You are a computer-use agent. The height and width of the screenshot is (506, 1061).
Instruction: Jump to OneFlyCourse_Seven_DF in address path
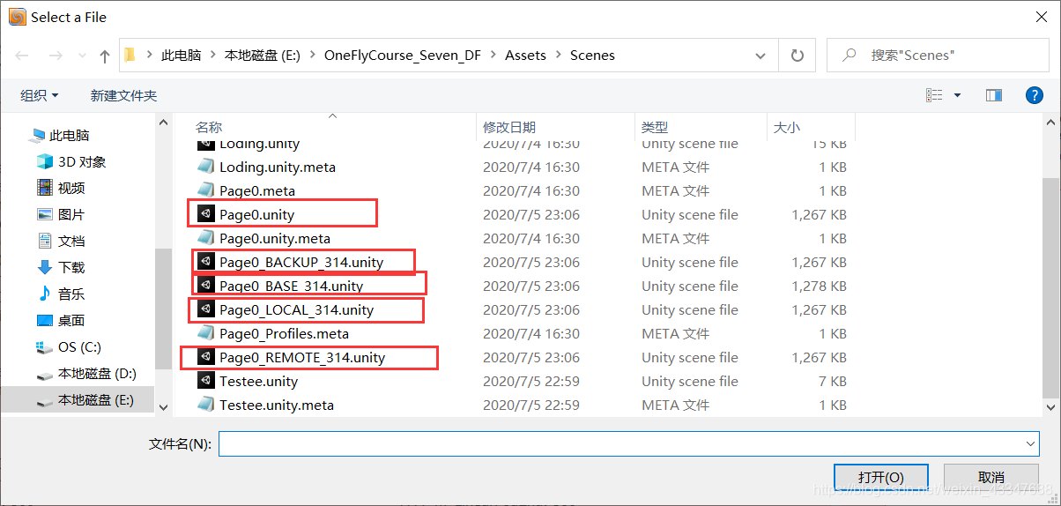point(403,56)
